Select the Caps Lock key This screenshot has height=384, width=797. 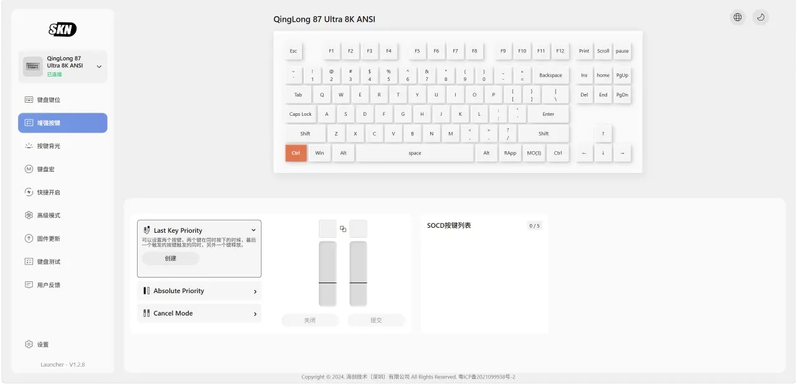(301, 114)
